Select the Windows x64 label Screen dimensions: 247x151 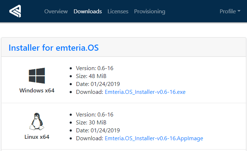(37, 90)
